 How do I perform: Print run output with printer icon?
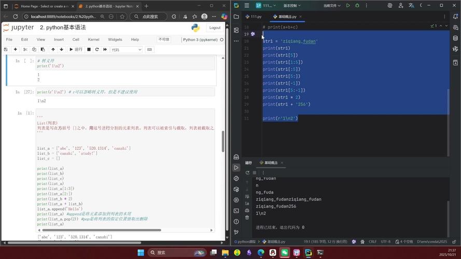(x=247, y=210)
